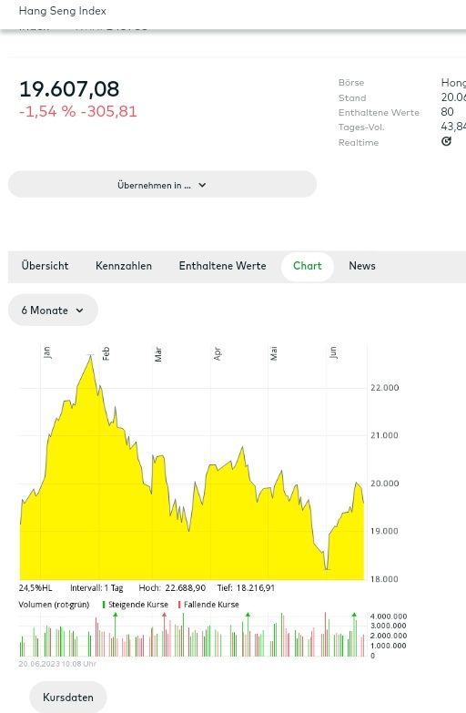Click the 'Volumen (rot-grün)' label
466x713 pixels.
[x=54, y=605]
